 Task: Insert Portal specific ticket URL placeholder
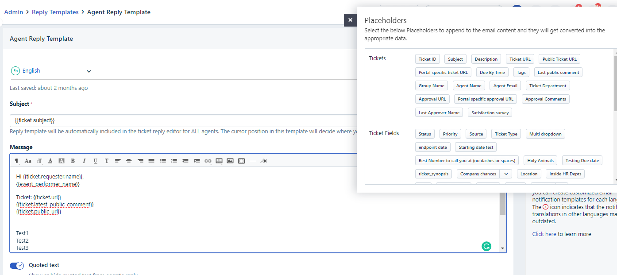point(443,73)
